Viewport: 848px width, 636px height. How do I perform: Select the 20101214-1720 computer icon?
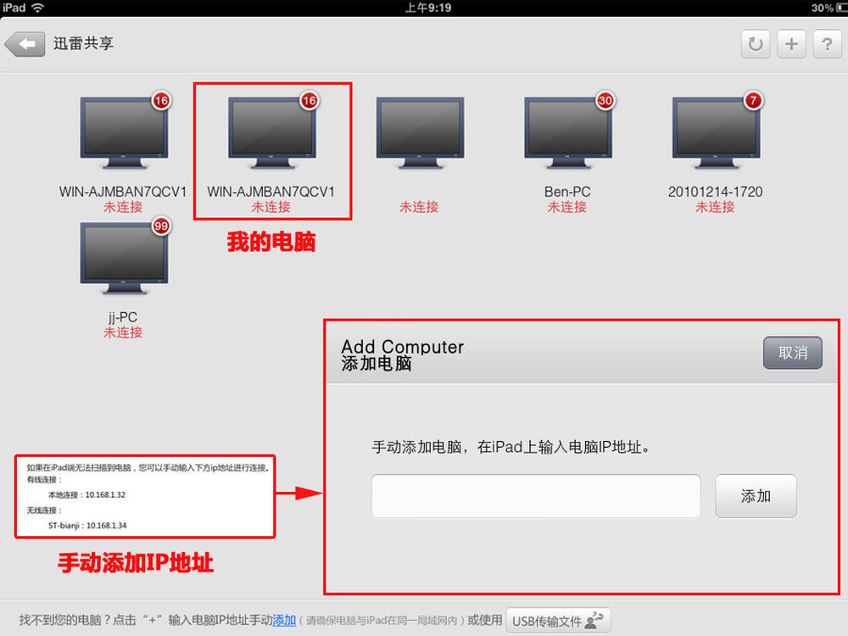point(716,133)
